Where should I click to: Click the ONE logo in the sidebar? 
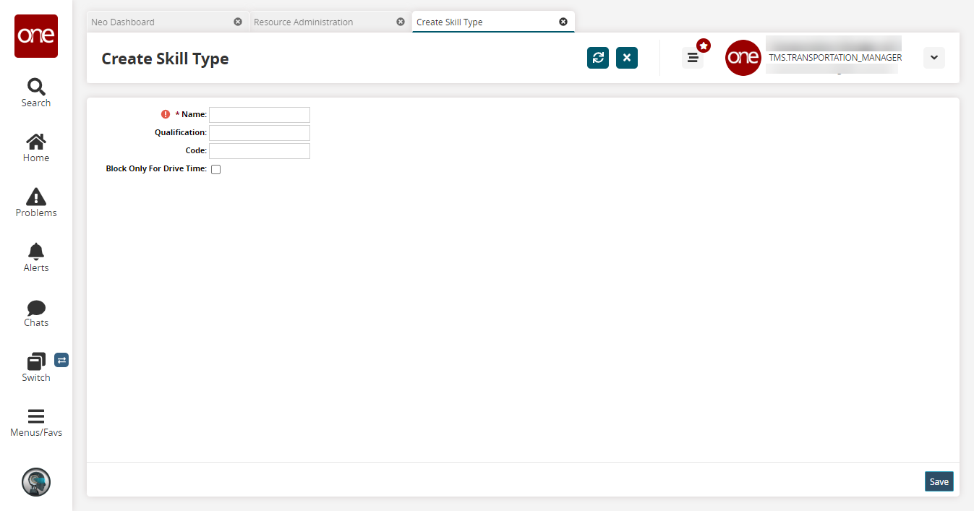(36, 36)
